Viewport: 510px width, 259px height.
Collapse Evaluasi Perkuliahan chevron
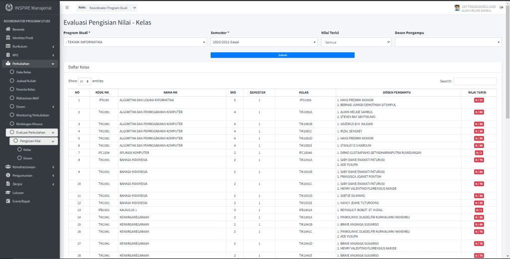click(x=53, y=132)
